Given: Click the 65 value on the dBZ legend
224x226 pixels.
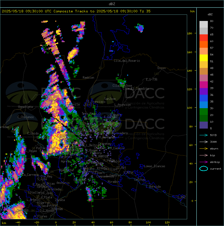Looking at the screenshot, I should click(212, 34).
